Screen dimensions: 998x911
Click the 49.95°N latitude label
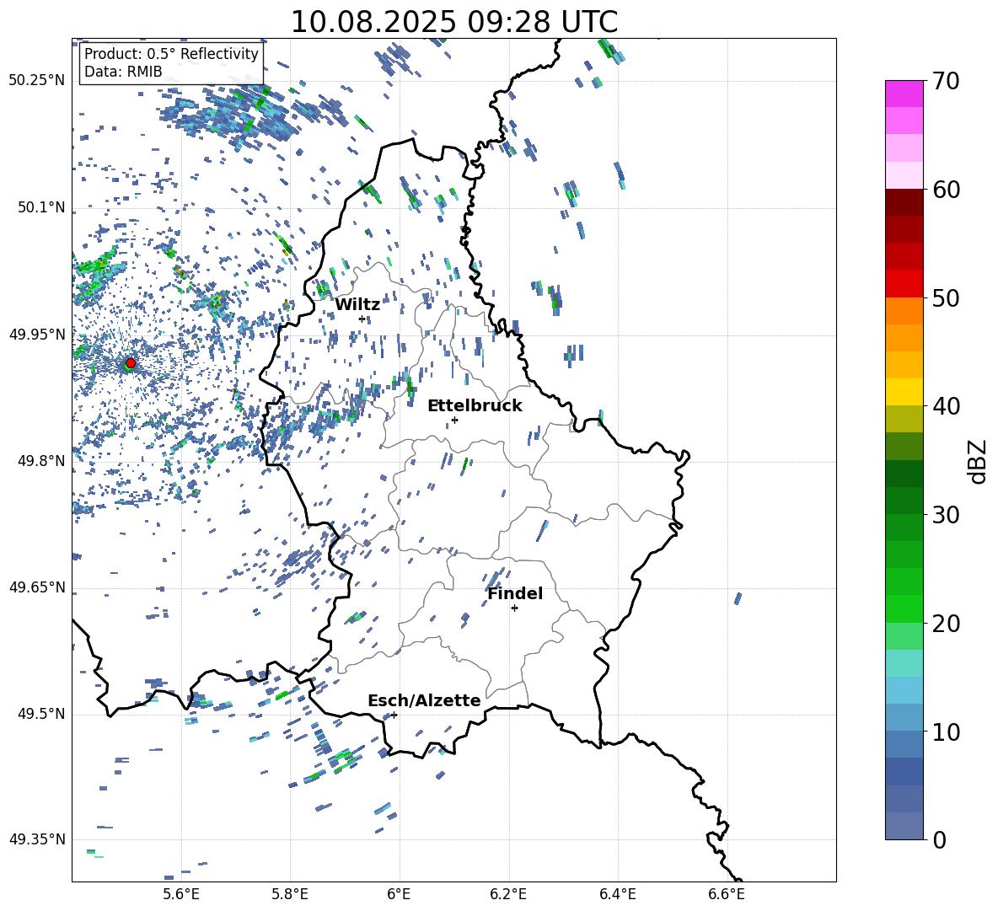[x=37, y=334]
